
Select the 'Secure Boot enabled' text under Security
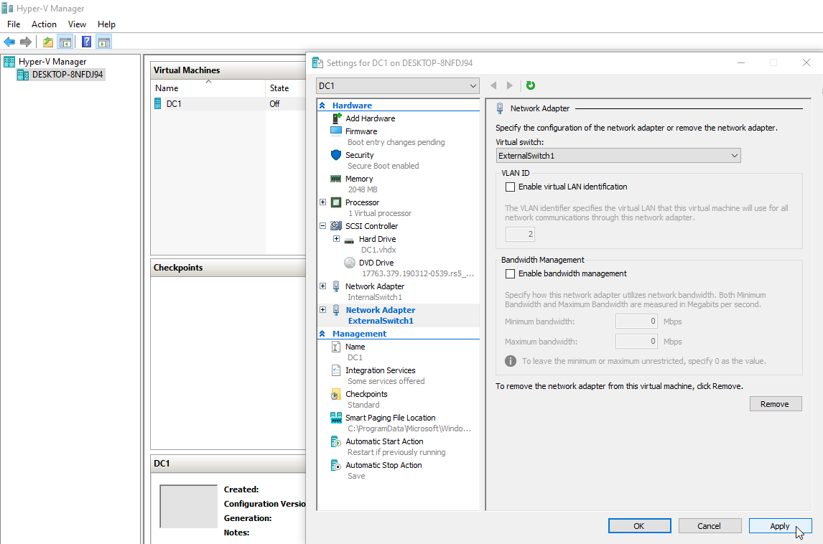pyautogui.click(x=383, y=166)
